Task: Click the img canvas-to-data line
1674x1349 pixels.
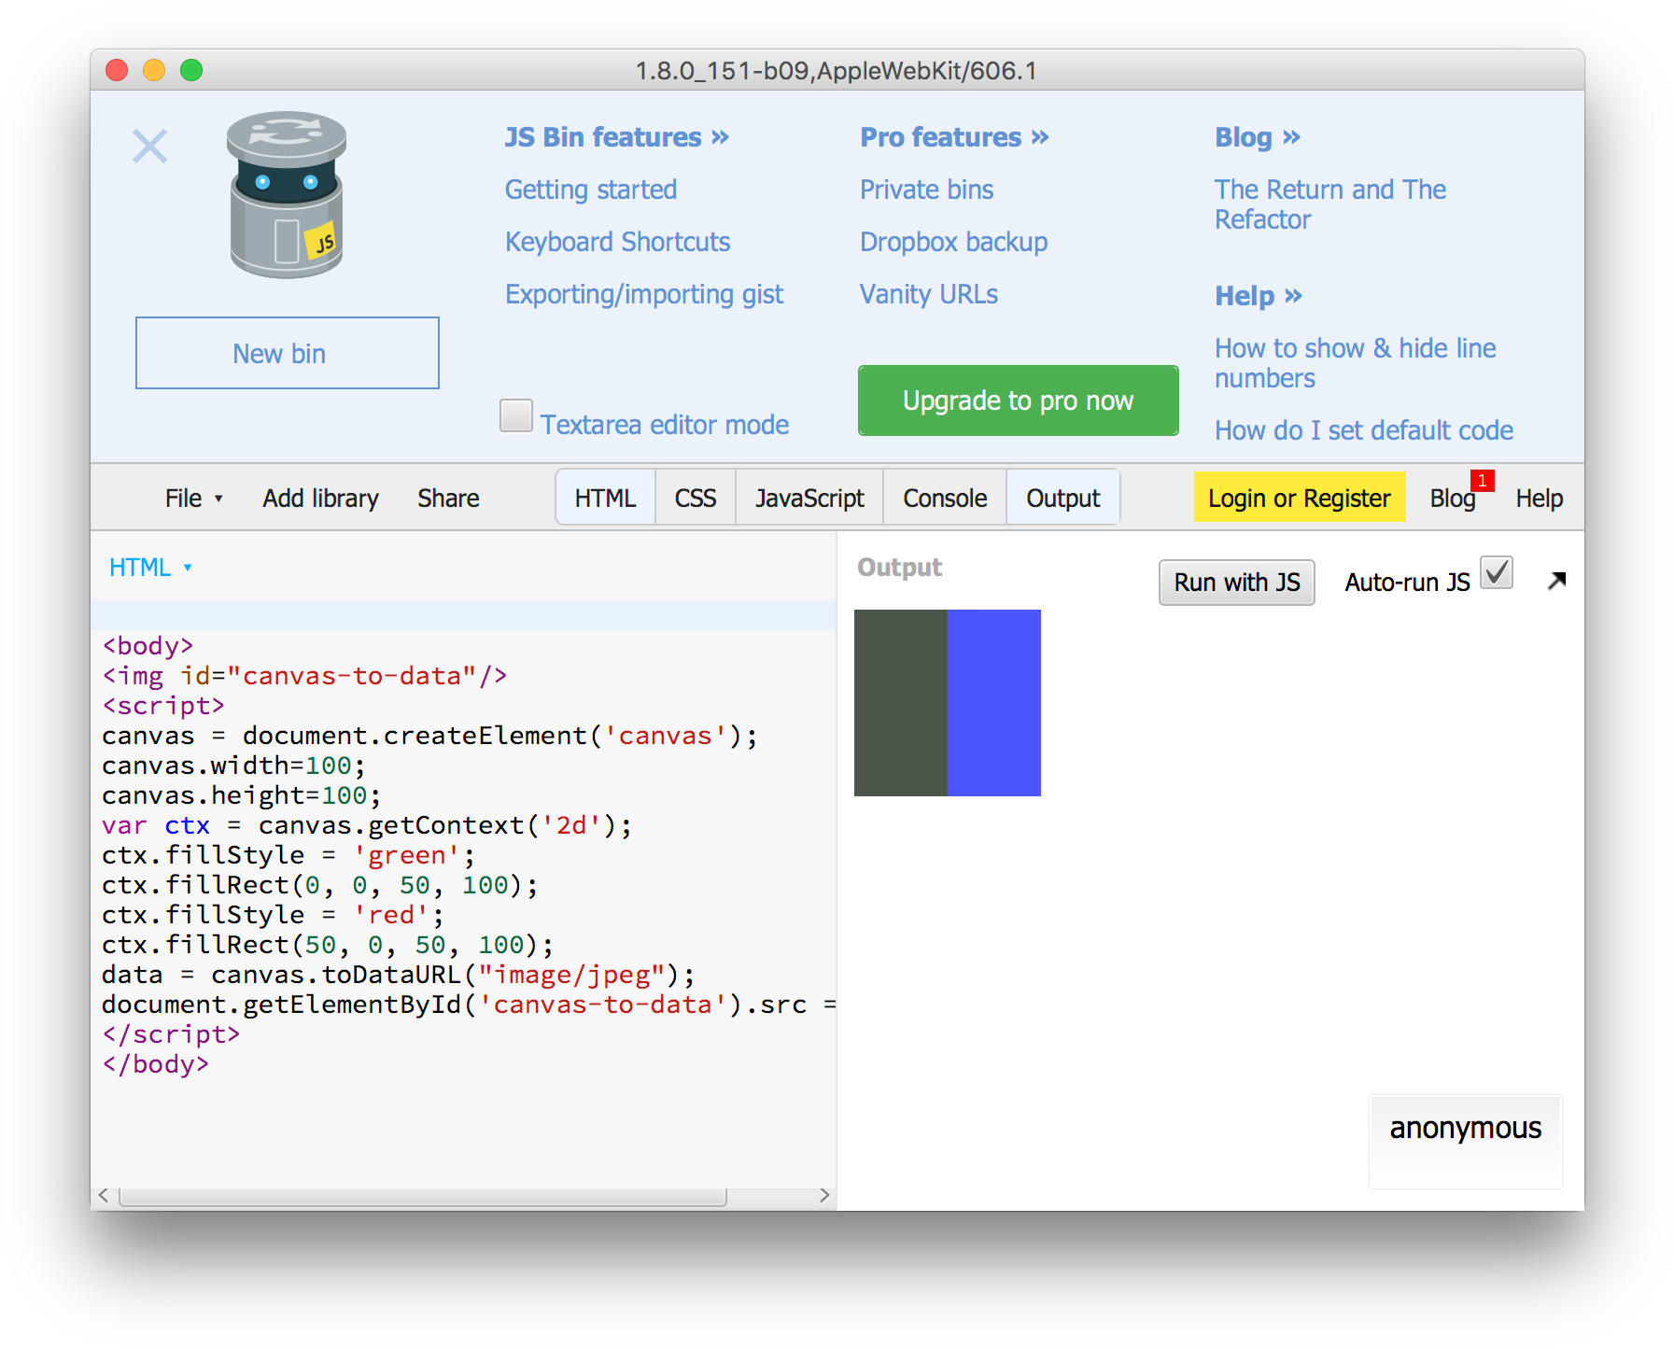Action: pyautogui.click(x=304, y=676)
